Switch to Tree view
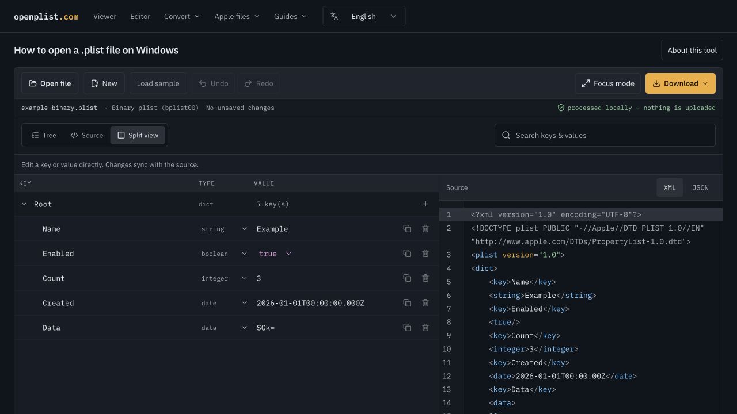The height and width of the screenshot is (414, 737). 44,135
